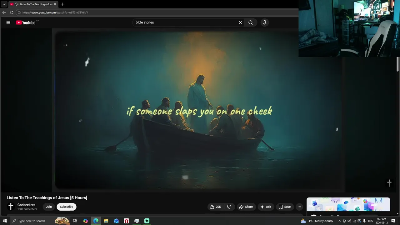Viewport: 400px width, 225px height.
Task: Switch to Microsoft Edge in the taskbar
Action: point(96,221)
